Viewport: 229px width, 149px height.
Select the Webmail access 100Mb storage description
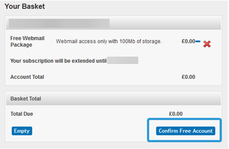[109, 41]
